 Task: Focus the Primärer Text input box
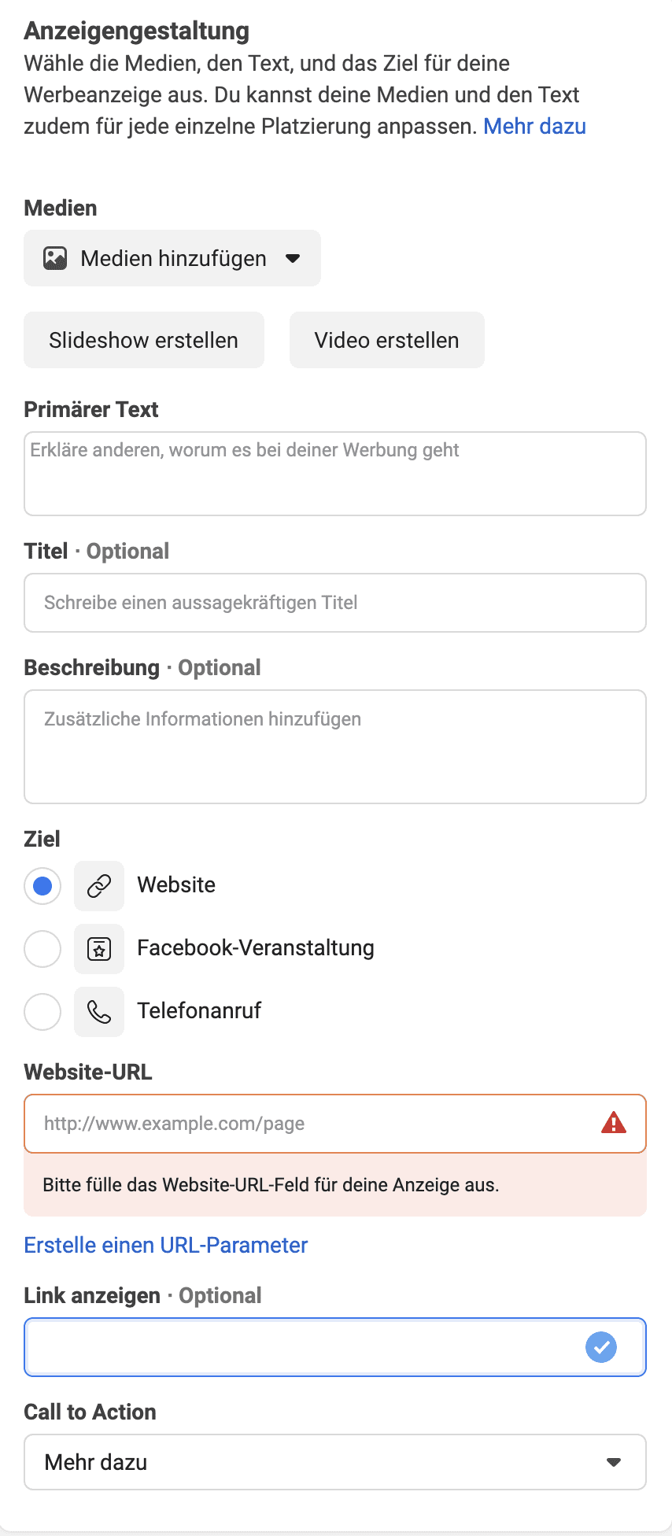pos(335,474)
